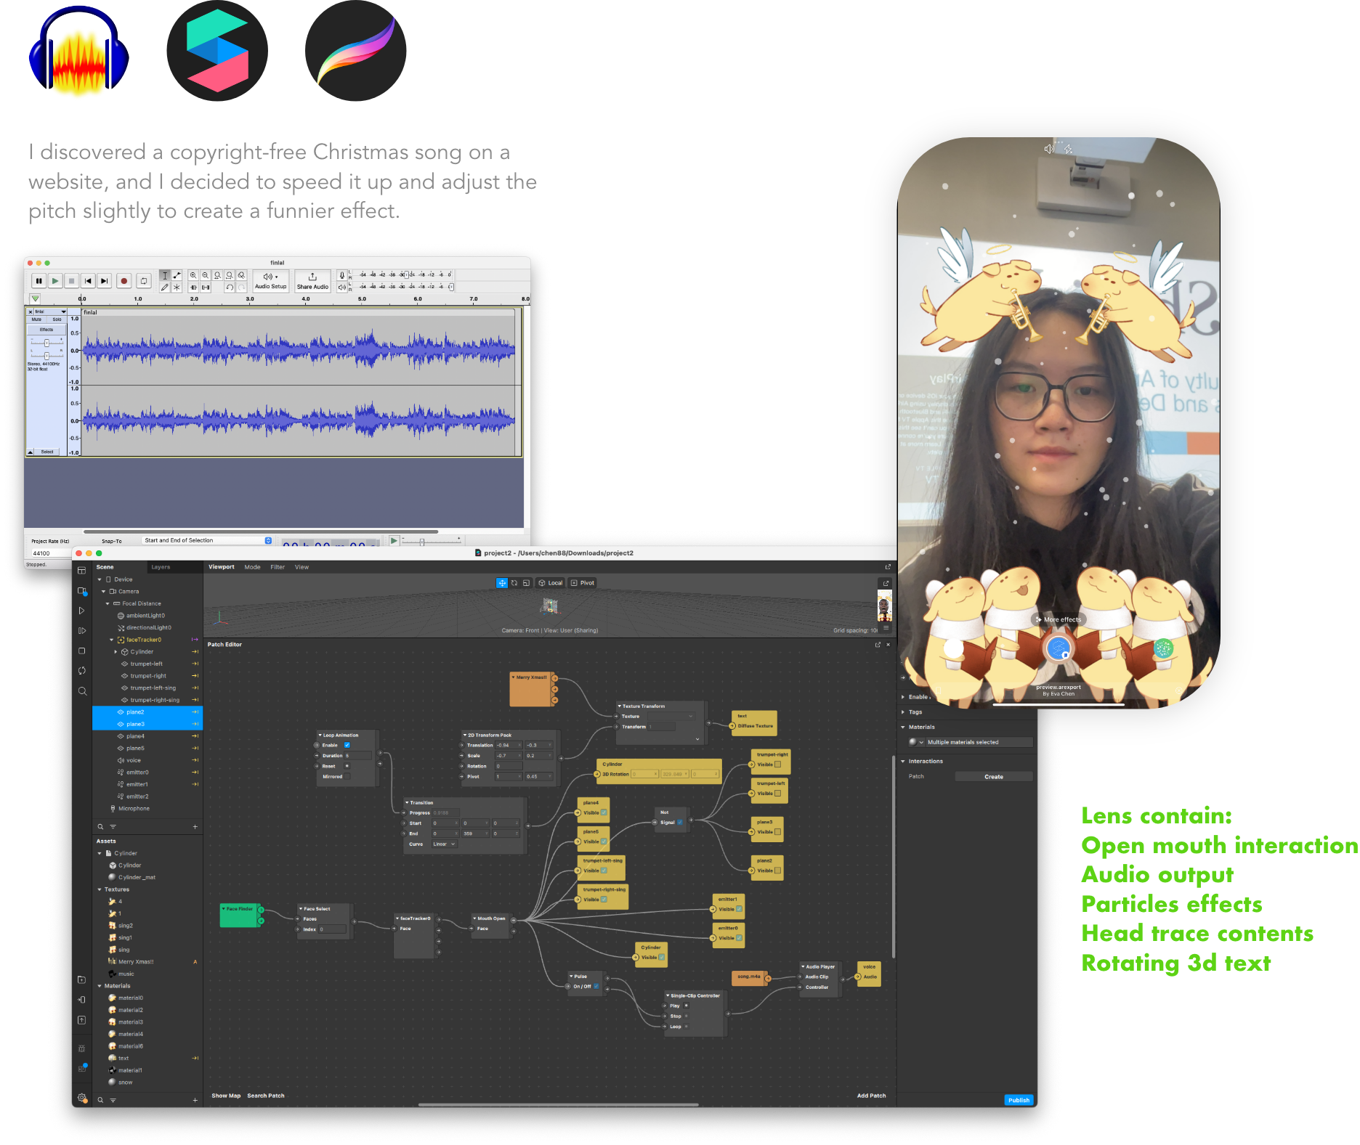Toggle Visible checkbox on trumpet-right patch
This screenshot has width=1360, height=1145.
[x=778, y=765]
